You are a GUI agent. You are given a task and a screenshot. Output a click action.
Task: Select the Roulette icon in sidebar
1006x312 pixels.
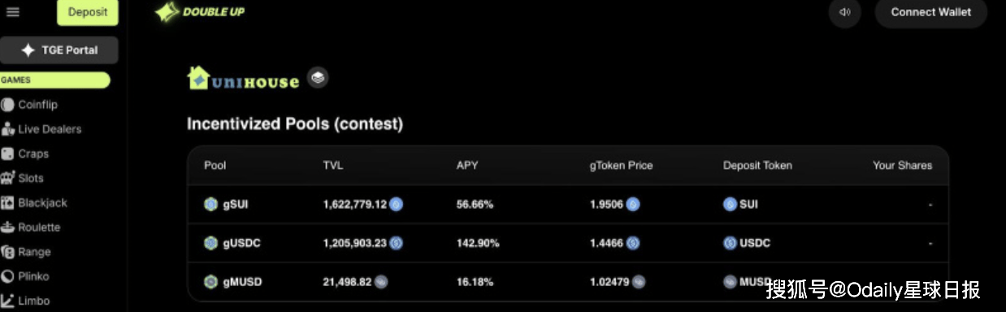click(x=8, y=227)
